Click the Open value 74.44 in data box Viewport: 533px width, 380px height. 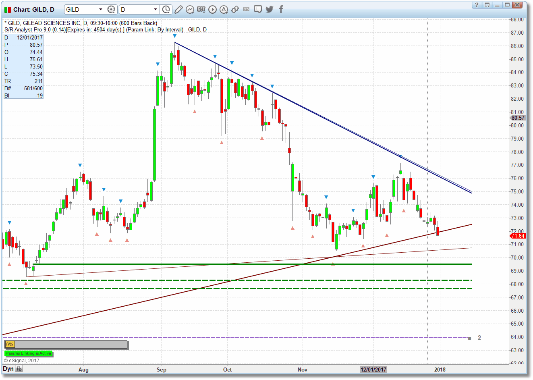coord(36,52)
